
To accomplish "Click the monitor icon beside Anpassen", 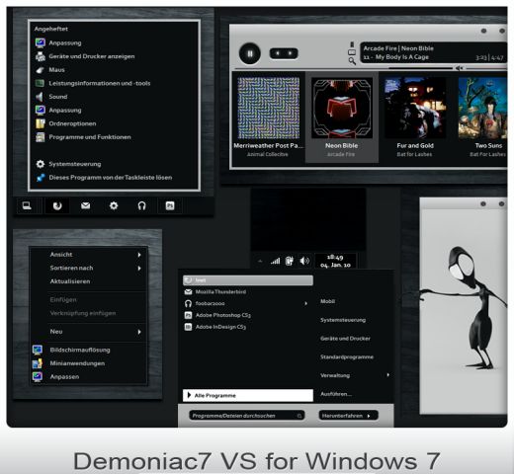I will [38, 377].
